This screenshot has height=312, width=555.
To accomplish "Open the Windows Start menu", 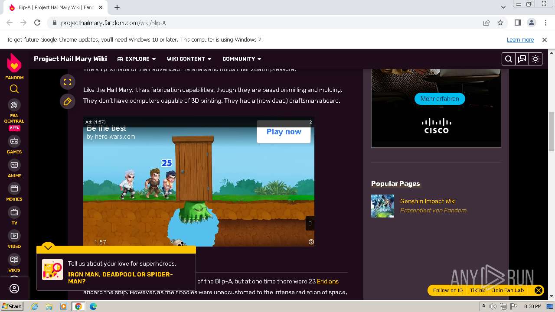I will pyautogui.click(x=12, y=306).
